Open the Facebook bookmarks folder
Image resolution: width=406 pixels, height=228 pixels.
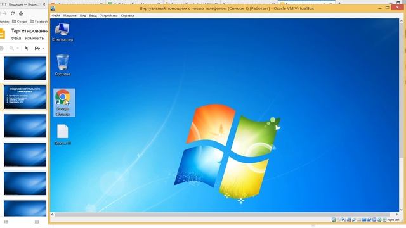pos(39,22)
